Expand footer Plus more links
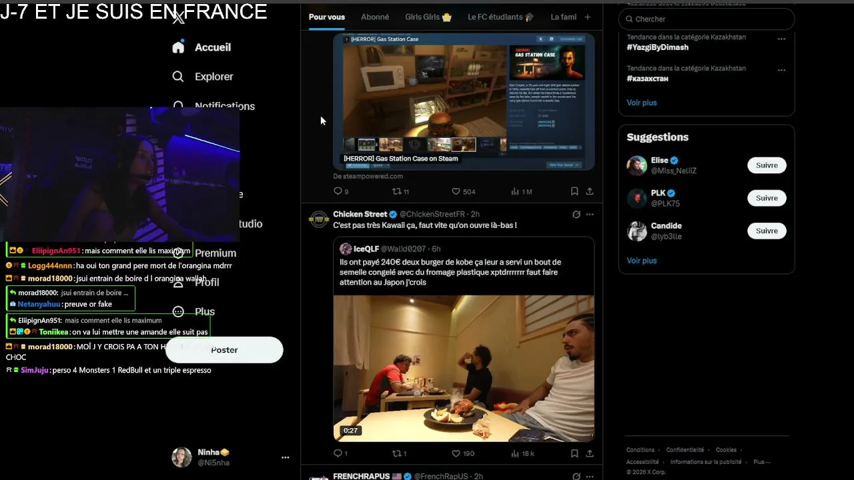Viewport: 854px width, 480px height. [x=761, y=462]
